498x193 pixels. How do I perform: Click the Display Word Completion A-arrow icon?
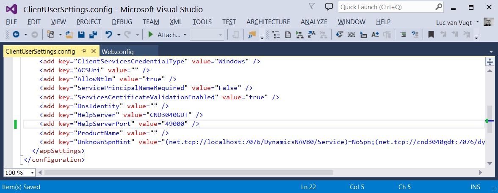click(375, 35)
